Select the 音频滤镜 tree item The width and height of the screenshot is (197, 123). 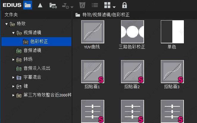tap(32, 51)
